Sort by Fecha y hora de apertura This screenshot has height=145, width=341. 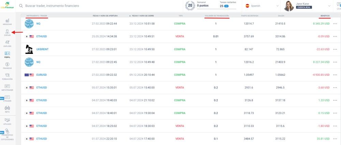coord(105,16)
